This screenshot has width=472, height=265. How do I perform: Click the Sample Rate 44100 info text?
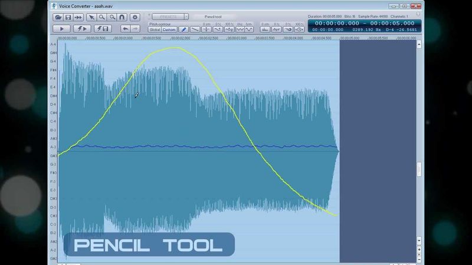(373, 16)
